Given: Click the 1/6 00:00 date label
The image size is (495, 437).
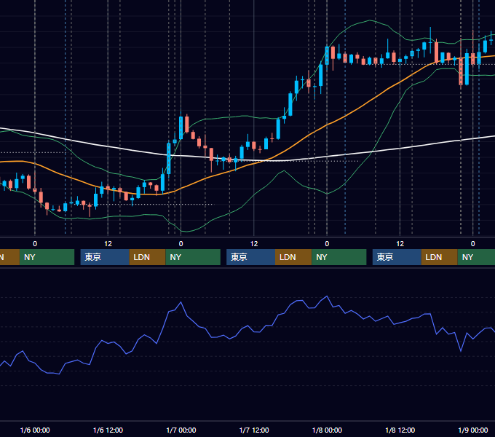Looking at the screenshot, I should (x=35, y=430).
